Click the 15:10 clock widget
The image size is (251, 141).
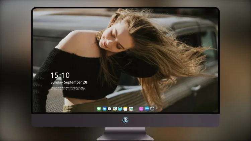[60, 75]
